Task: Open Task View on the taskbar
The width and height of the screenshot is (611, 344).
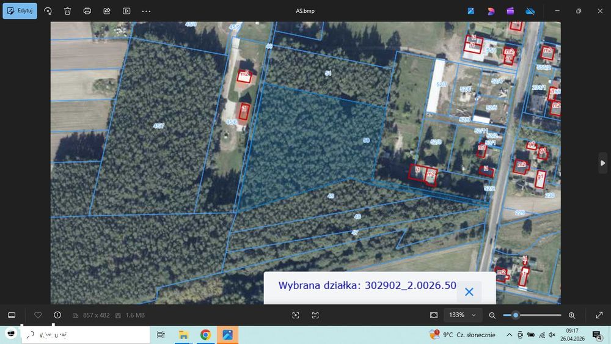Action: click(161, 335)
